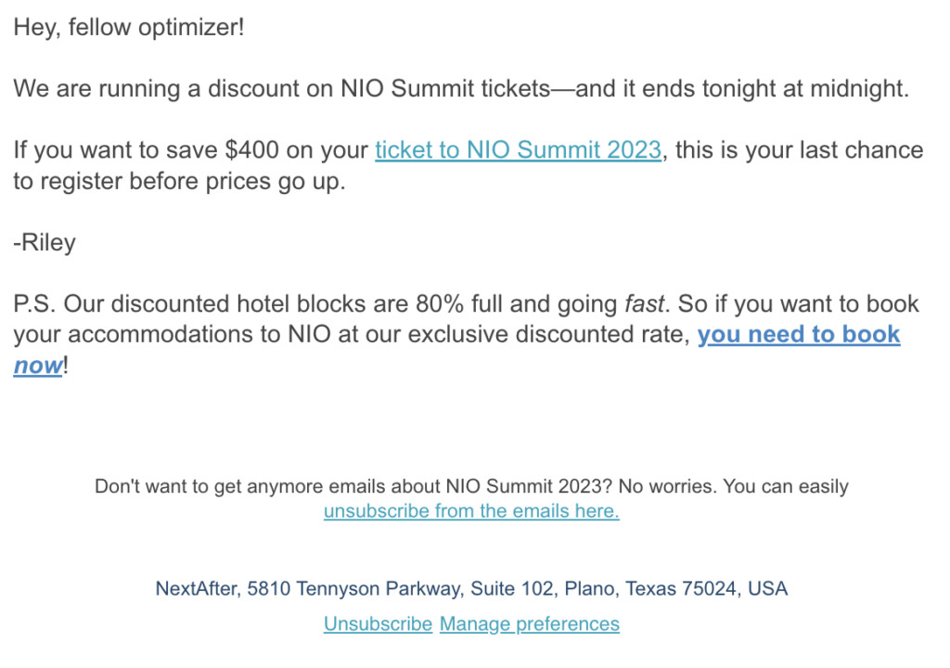
Task: Follow the bold "you need to book" link
Action: [x=799, y=334]
